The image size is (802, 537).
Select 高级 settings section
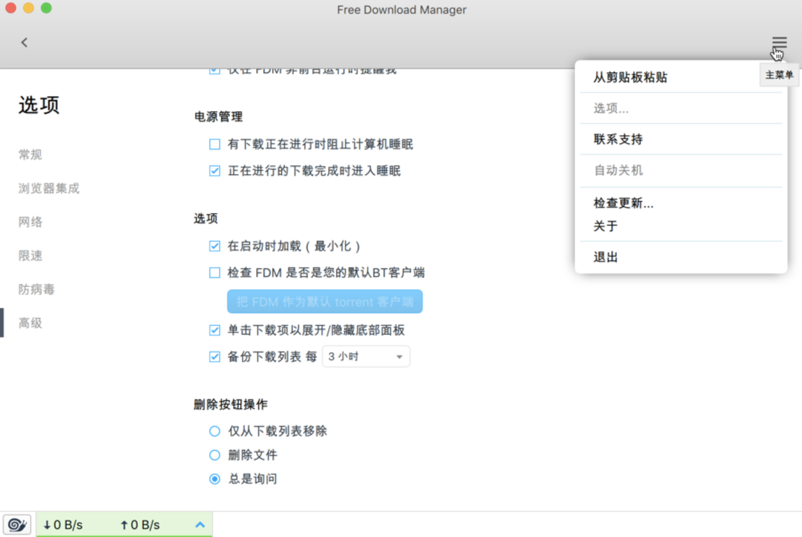(x=30, y=323)
